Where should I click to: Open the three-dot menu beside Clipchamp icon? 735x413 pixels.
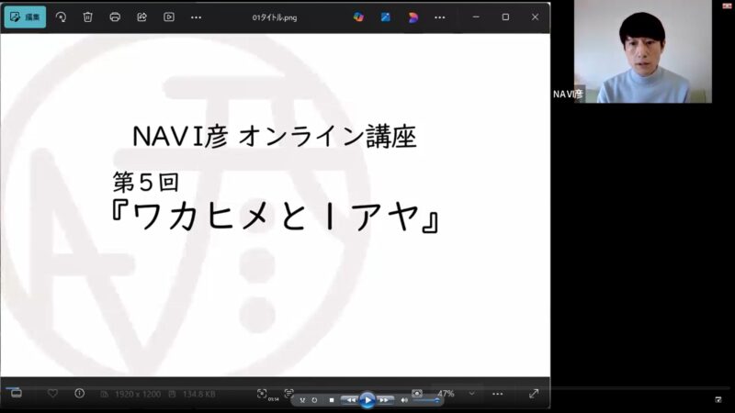tap(440, 17)
